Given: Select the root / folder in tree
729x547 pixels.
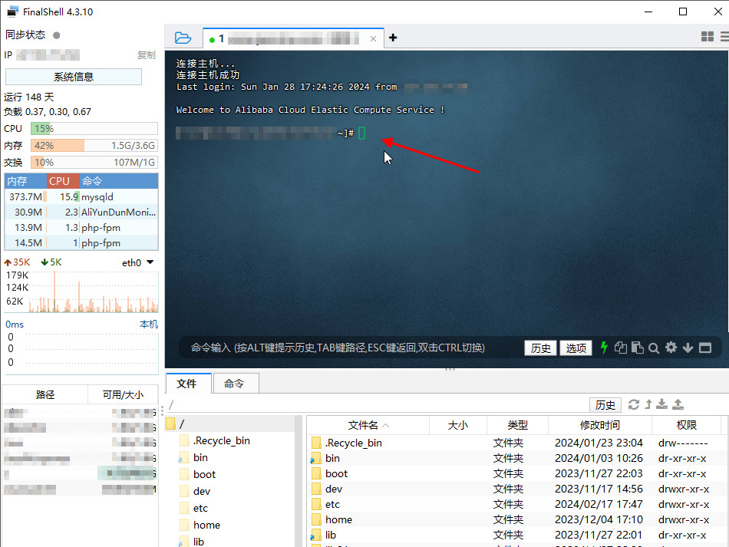Looking at the screenshot, I should (x=181, y=423).
